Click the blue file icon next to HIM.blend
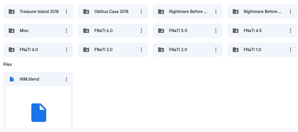The image size is (298, 132). click(12, 79)
